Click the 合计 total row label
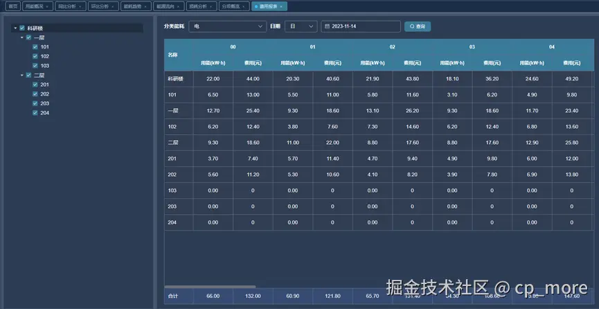The width and height of the screenshot is (599, 309). pyautogui.click(x=179, y=296)
